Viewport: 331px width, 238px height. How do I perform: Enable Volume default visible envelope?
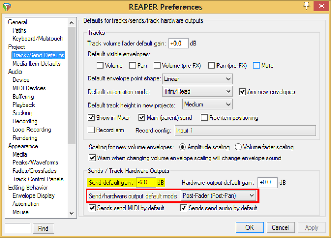click(x=100, y=66)
